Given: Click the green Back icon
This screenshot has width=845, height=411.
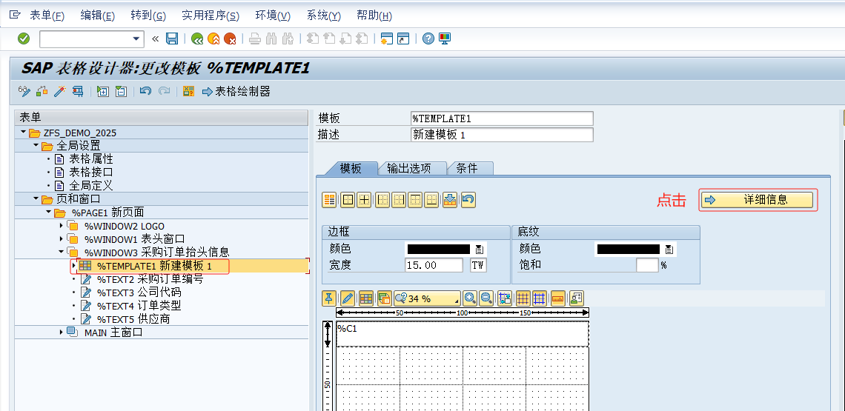Looking at the screenshot, I should pyautogui.click(x=198, y=39).
